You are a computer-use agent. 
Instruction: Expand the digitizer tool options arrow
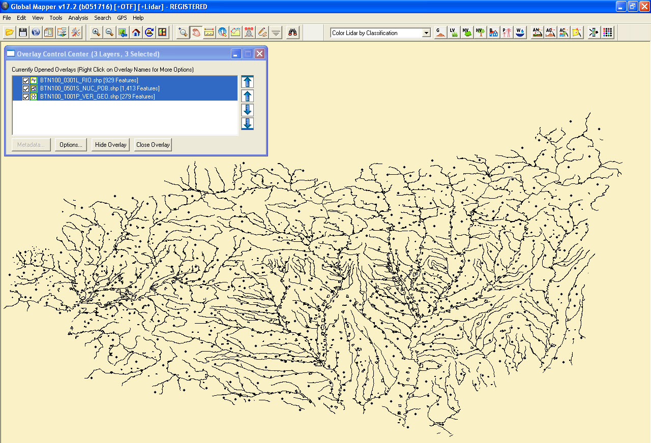click(x=275, y=31)
